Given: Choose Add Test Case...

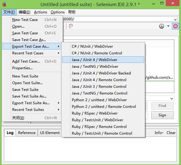Looking at the screenshot, I should (32, 61).
